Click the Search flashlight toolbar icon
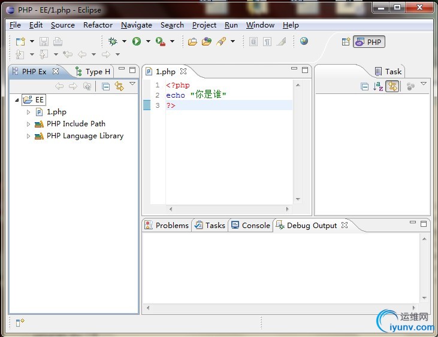 coord(221,41)
